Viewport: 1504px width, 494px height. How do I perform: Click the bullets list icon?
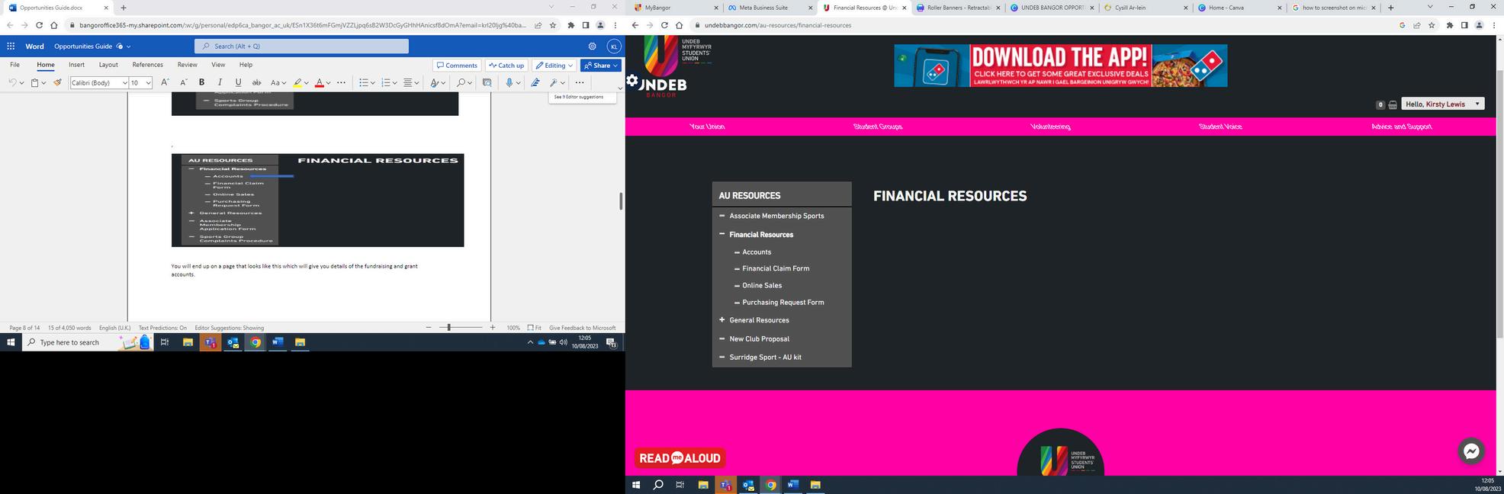click(x=363, y=82)
